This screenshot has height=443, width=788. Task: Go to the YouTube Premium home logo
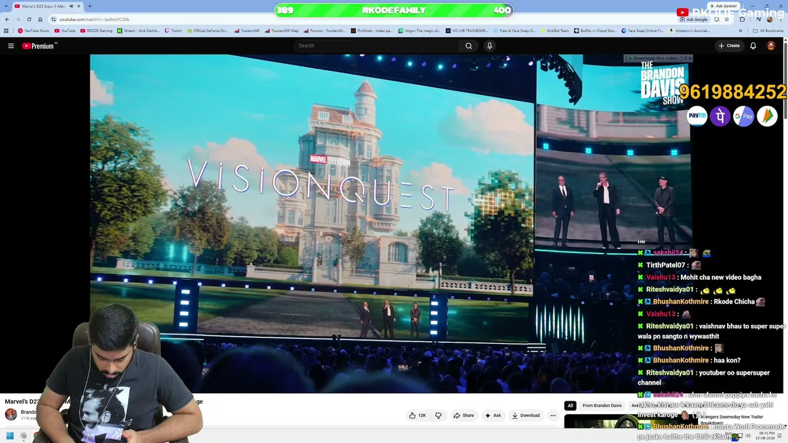(39, 46)
